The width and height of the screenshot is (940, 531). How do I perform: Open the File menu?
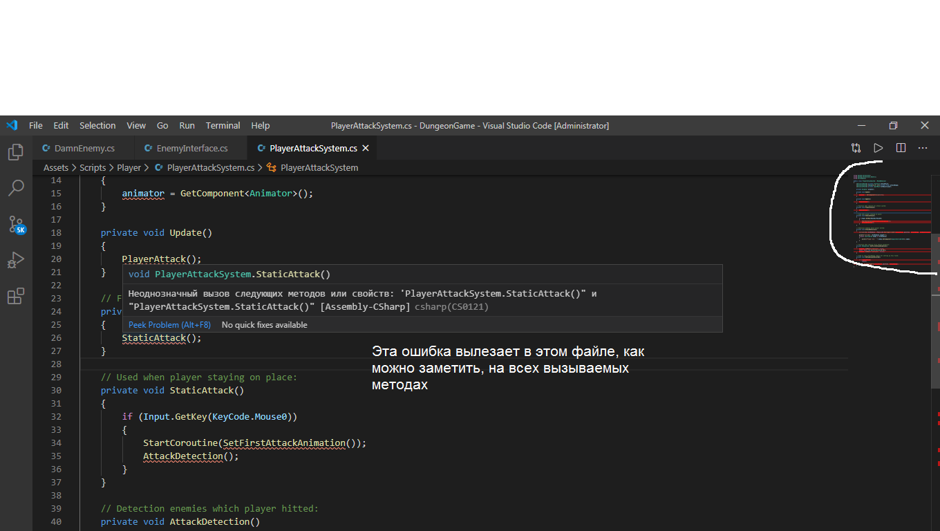pyautogui.click(x=36, y=126)
